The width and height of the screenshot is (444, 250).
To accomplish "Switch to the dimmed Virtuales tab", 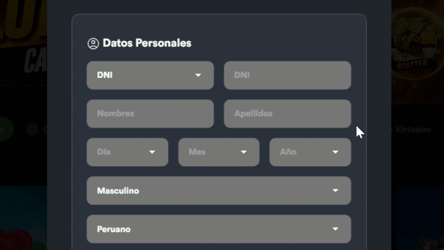I will (411, 130).
